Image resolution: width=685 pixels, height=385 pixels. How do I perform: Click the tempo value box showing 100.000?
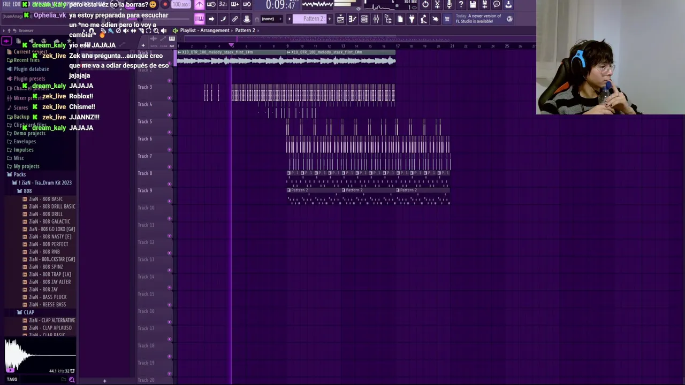click(180, 4)
